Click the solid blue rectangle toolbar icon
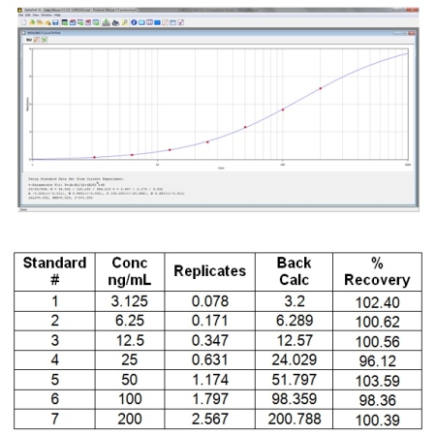Screen dimensions: 436x436 coord(157,22)
